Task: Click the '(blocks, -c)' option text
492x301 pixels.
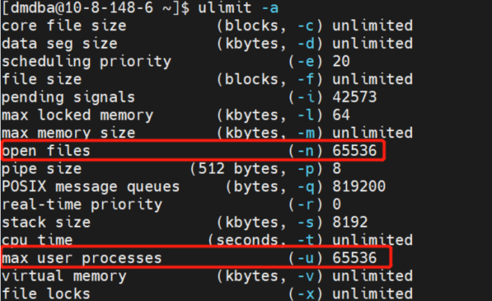Action: (x=270, y=25)
